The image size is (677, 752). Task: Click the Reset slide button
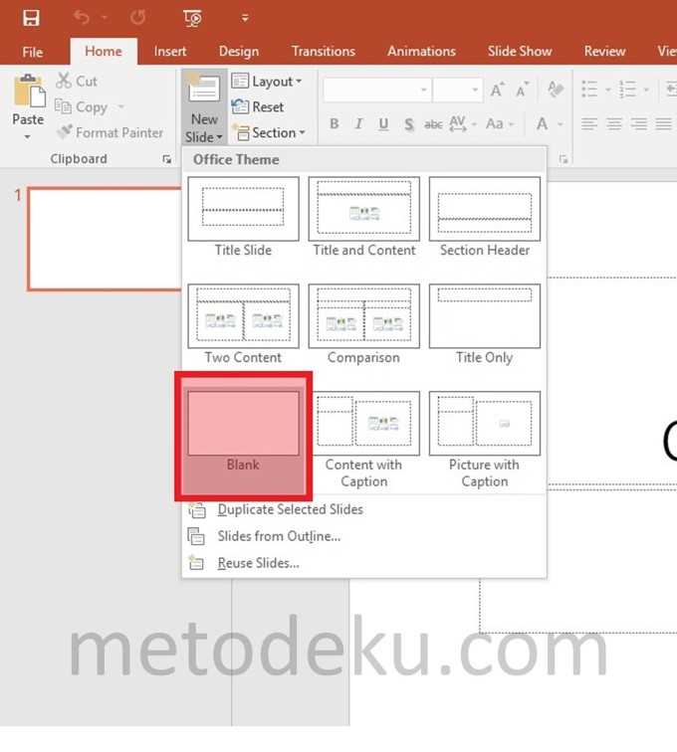click(x=258, y=107)
